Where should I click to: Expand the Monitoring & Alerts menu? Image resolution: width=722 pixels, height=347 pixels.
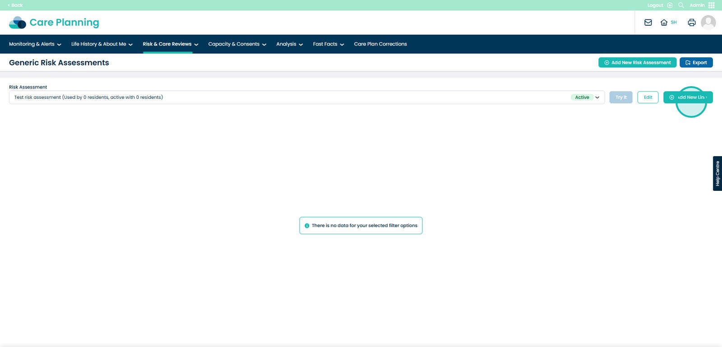(35, 44)
